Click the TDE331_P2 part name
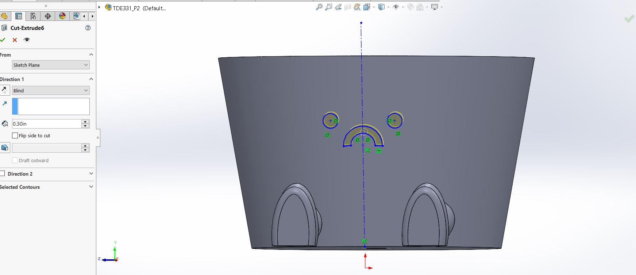Image resolution: width=636 pixels, height=275 pixels. (126, 8)
